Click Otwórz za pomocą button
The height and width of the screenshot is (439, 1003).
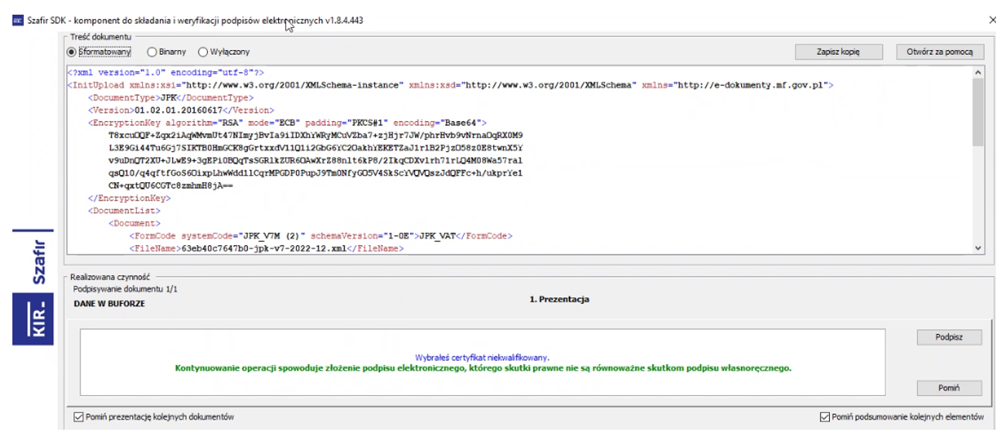click(x=940, y=52)
